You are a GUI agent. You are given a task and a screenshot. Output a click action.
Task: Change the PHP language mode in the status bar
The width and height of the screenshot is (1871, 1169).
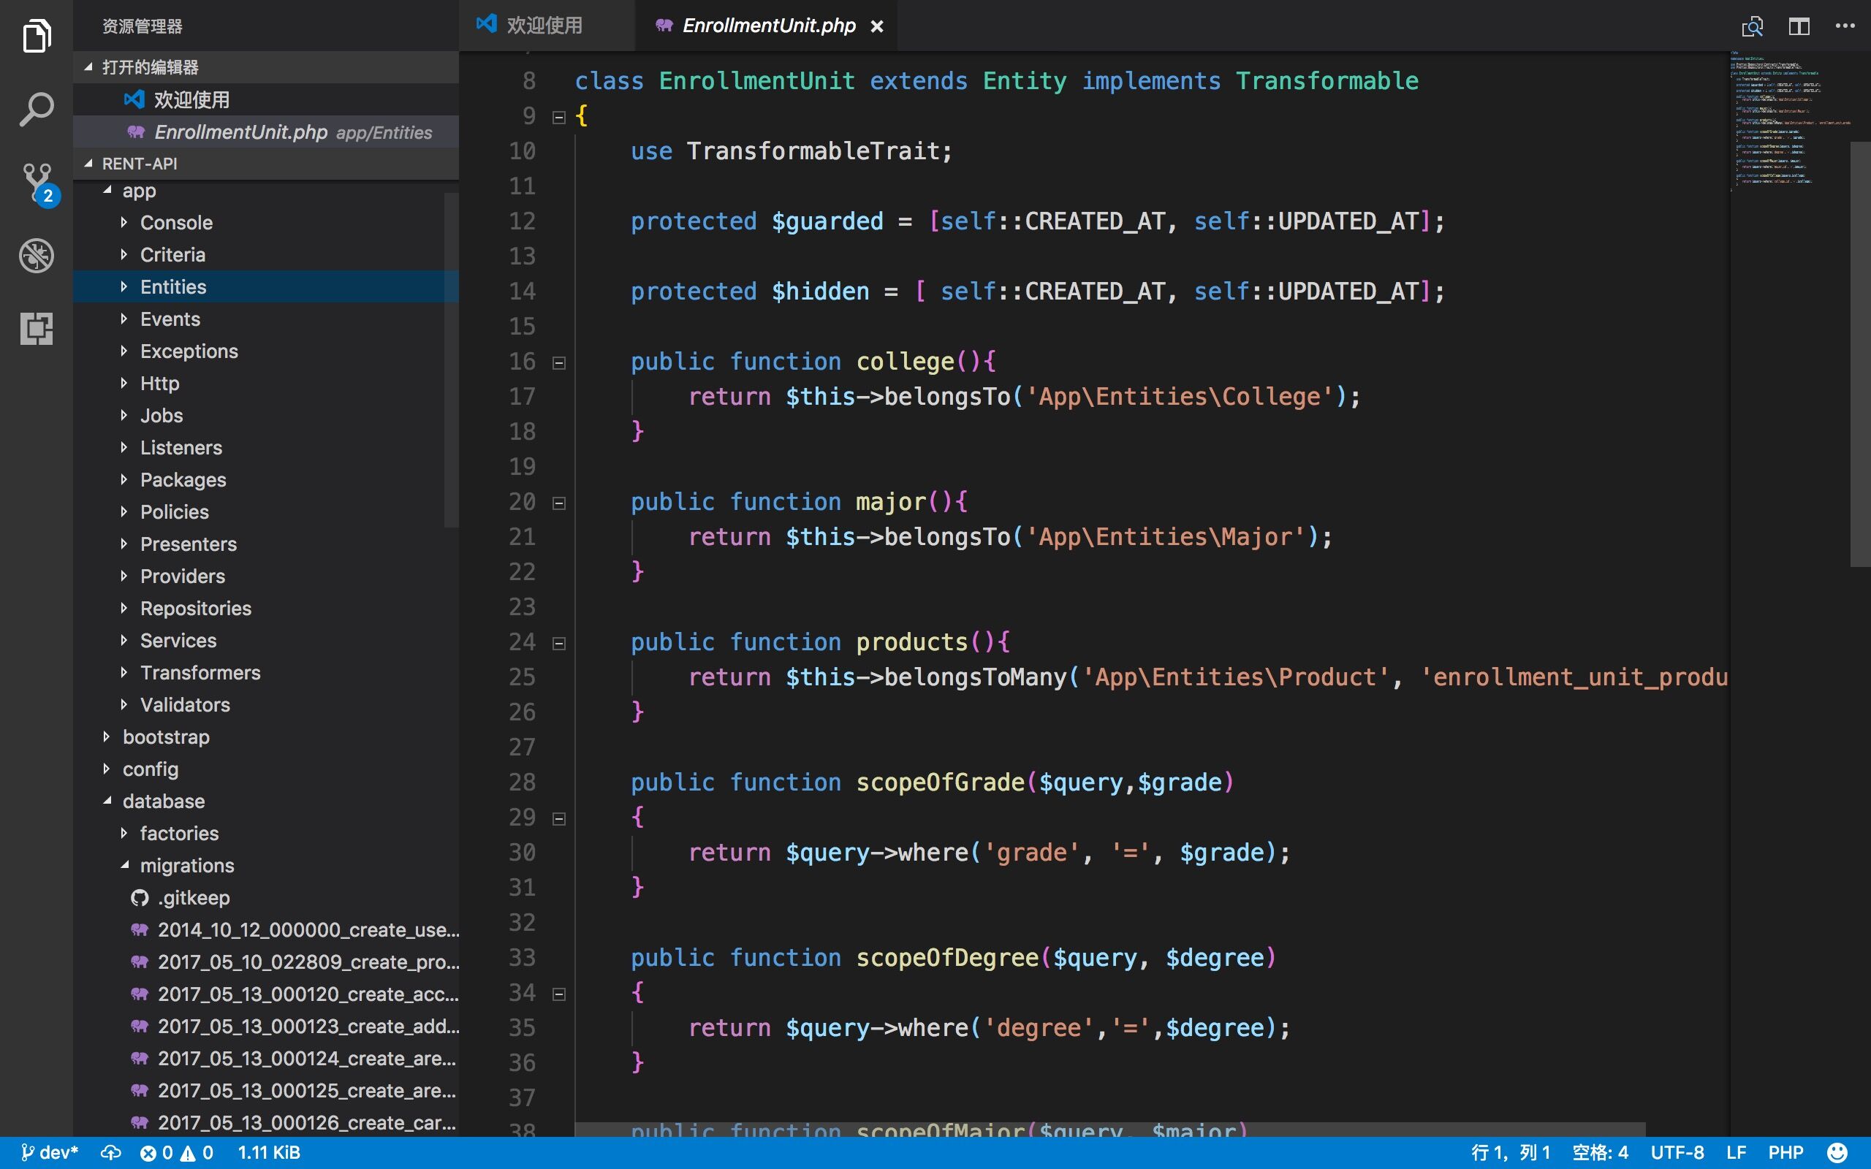[x=1785, y=1153]
